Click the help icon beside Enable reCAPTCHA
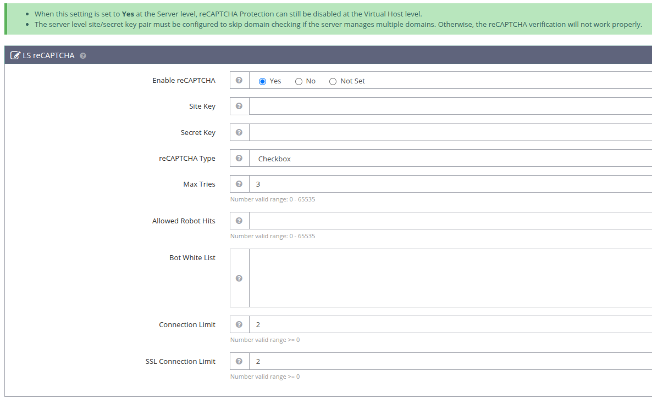This screenshot has width=652, height=410. coord(239,80)
